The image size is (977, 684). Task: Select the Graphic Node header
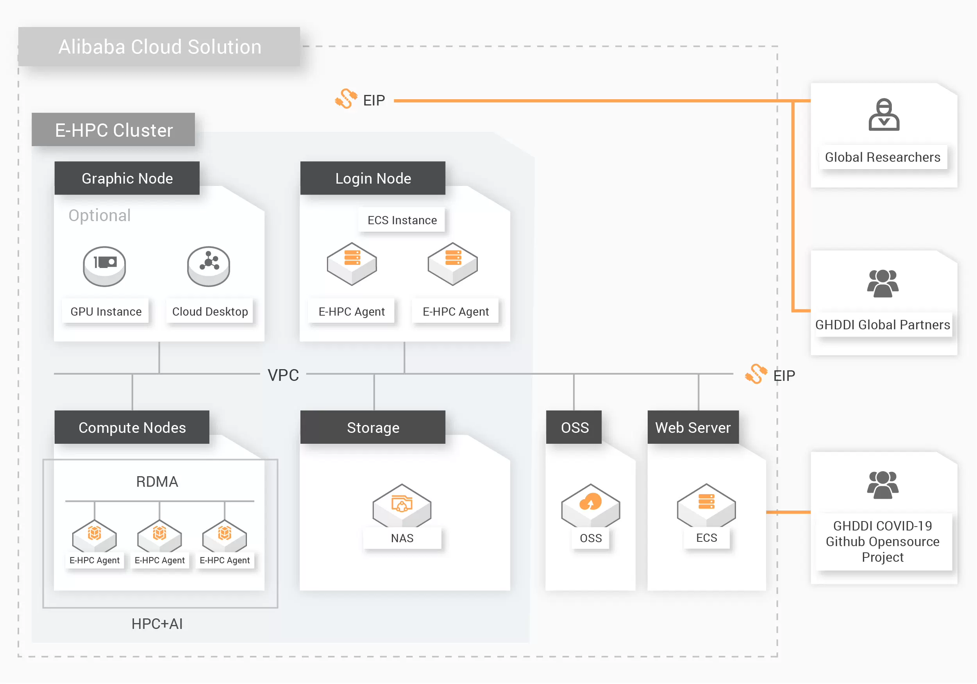[x=127, y=179]
